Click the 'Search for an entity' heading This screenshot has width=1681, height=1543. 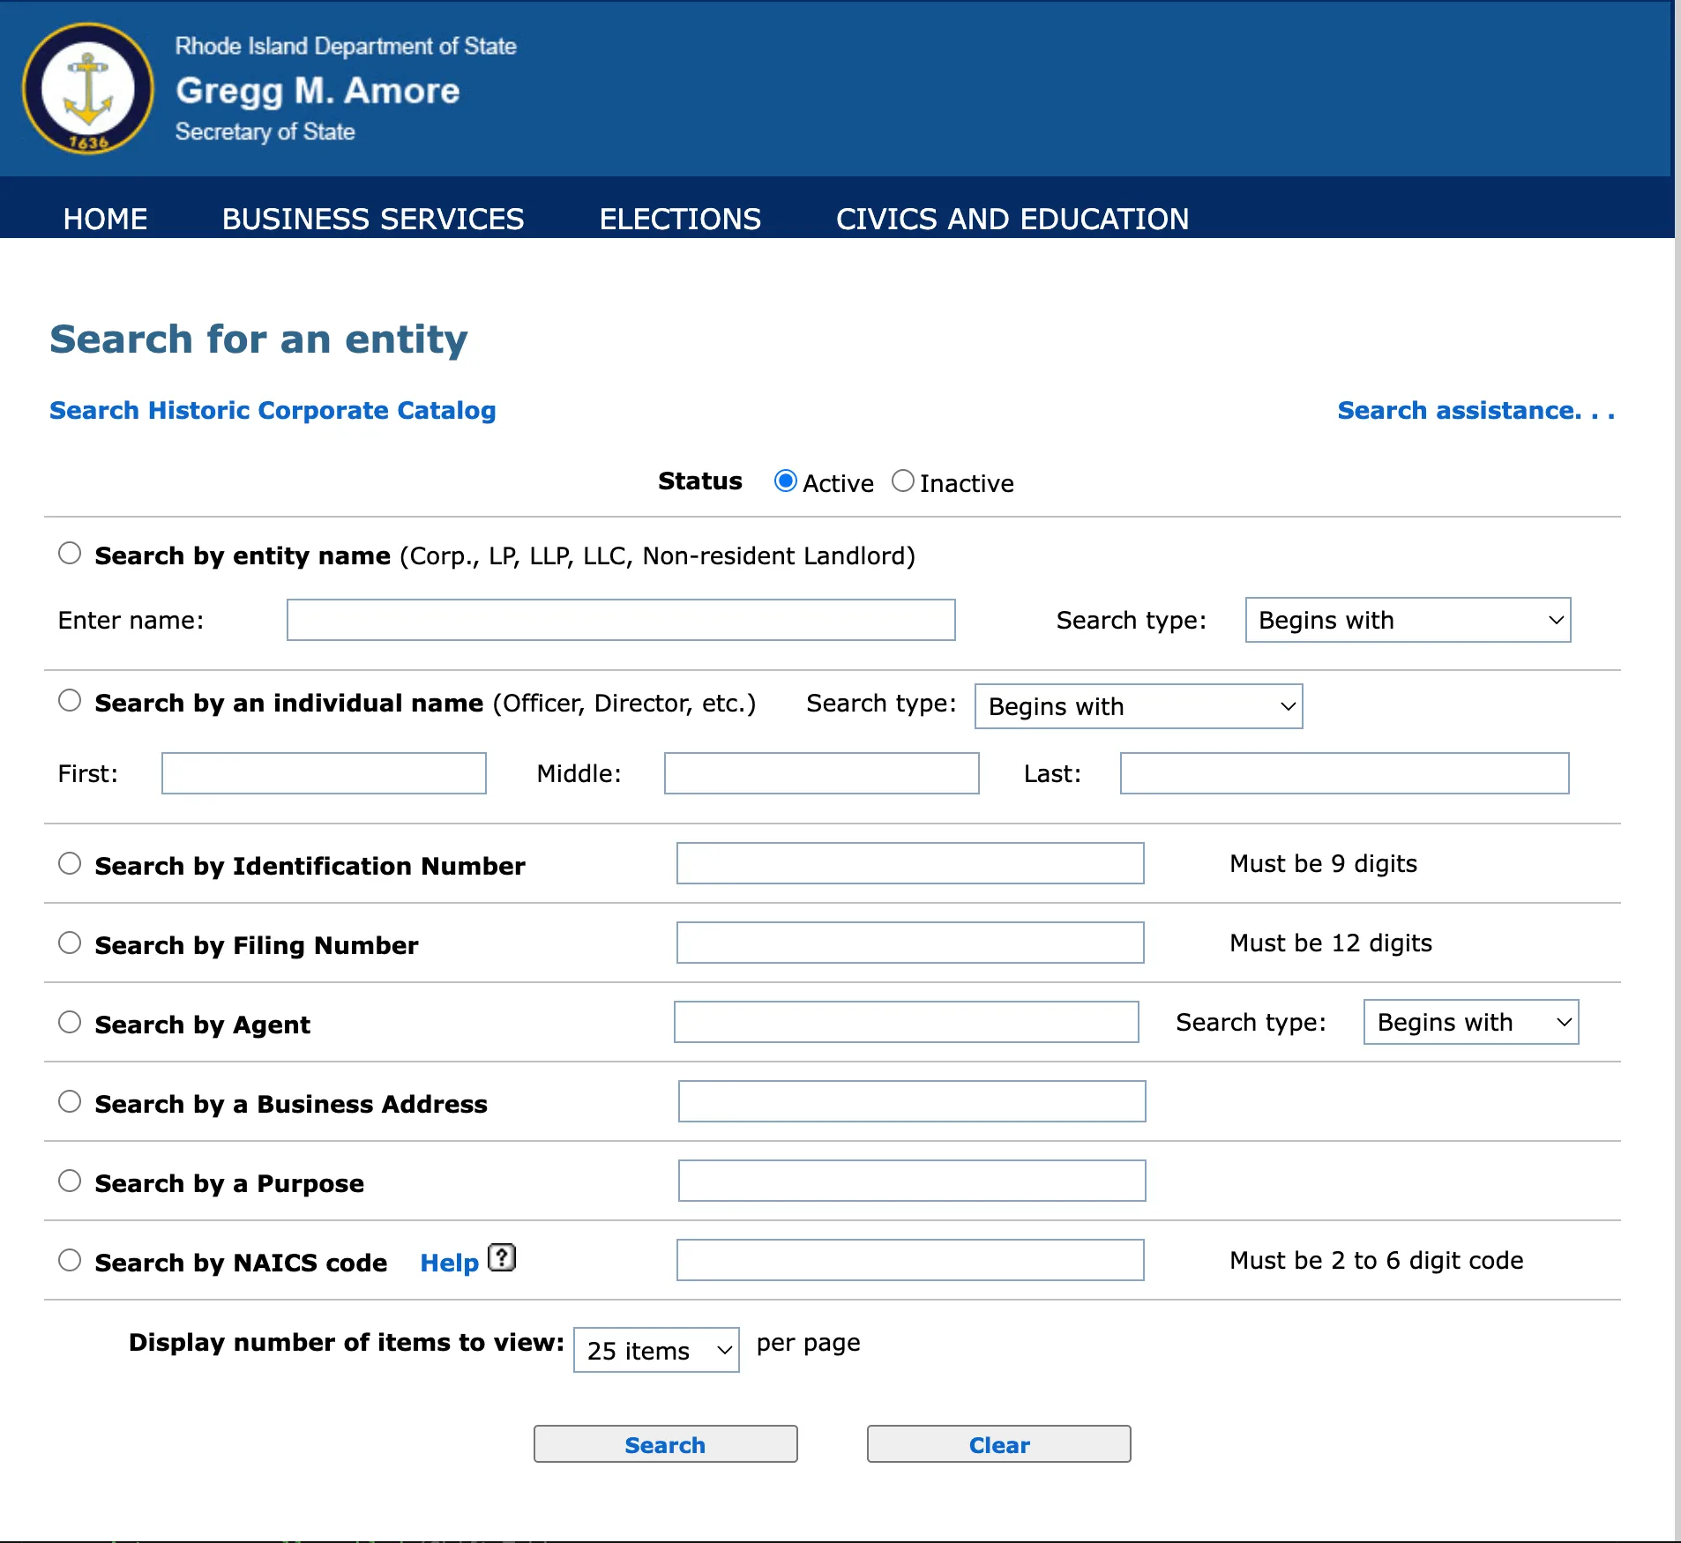[258, 339]
